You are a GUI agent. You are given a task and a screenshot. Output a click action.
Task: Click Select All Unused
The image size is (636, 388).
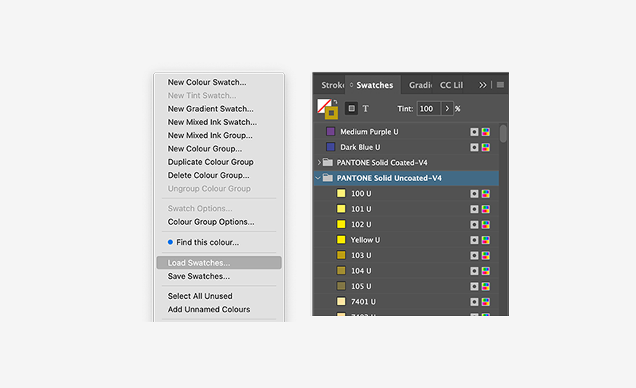(x=199, y=296)
